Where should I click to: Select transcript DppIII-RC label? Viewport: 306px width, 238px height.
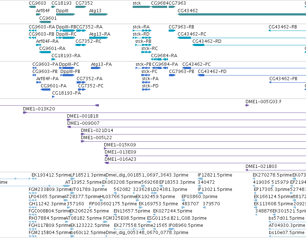(x=66, y=34)
